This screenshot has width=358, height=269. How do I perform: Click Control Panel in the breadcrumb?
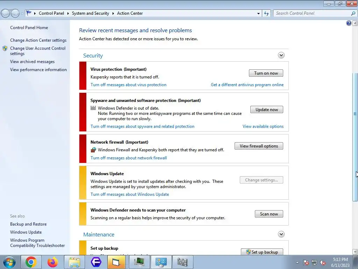pyautogui.click(x=51, y=13)
